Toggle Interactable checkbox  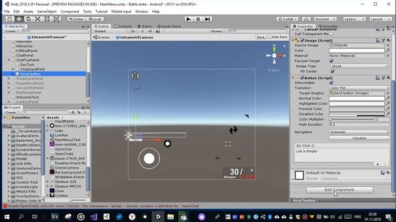click(332, 83)
